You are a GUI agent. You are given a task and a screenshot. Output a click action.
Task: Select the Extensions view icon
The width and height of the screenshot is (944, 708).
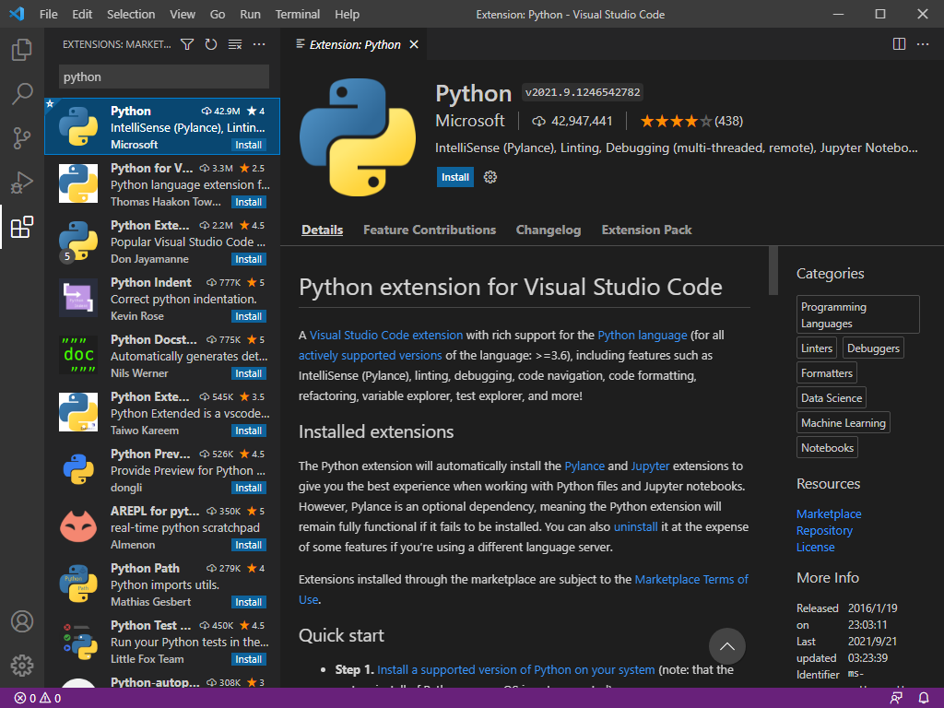[x=22, y=227]
